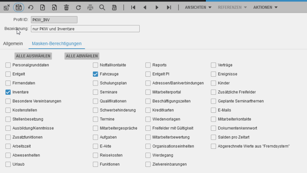The width and height of the screenshot is (307, 173).
Task: Check the Werdegang checkbox
Action: tap(148, 155)
